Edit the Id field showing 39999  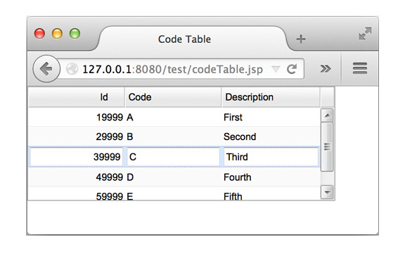(76, 157)
